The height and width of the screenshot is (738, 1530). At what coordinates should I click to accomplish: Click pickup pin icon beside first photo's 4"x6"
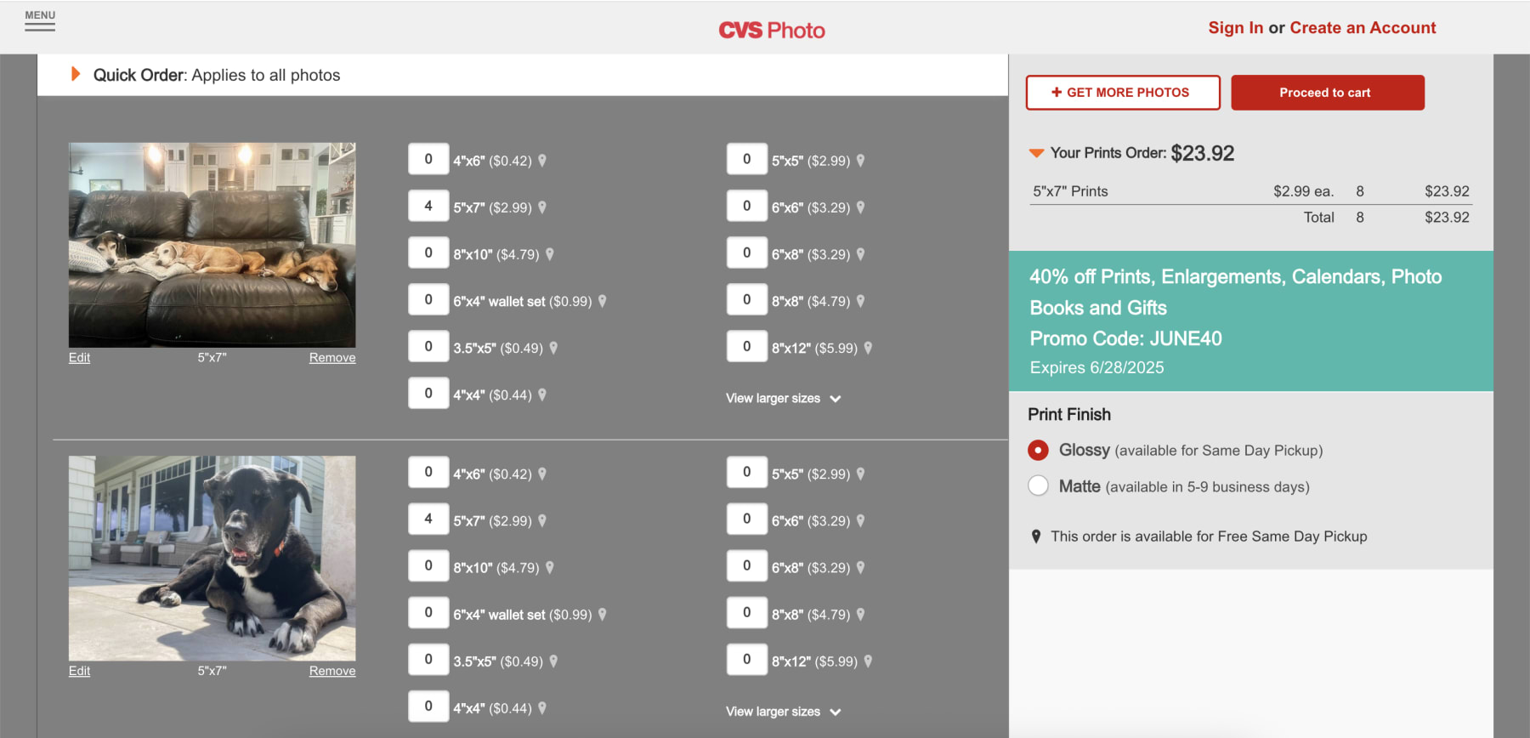pos(542,161)
